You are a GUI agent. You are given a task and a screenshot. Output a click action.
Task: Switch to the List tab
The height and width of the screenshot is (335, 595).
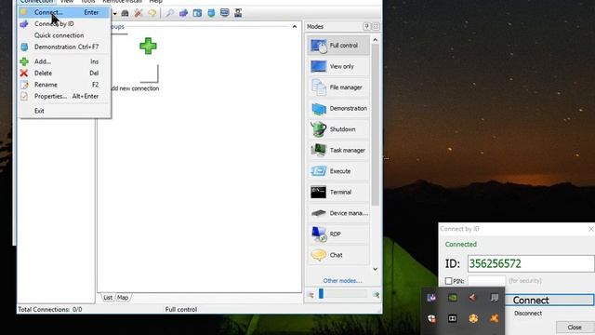(x=108, y=298)
